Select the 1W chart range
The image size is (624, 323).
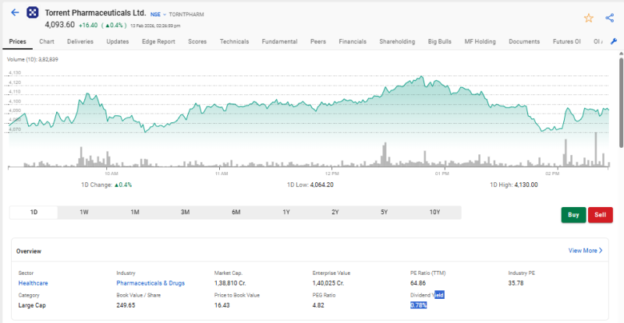coord(84,212)
